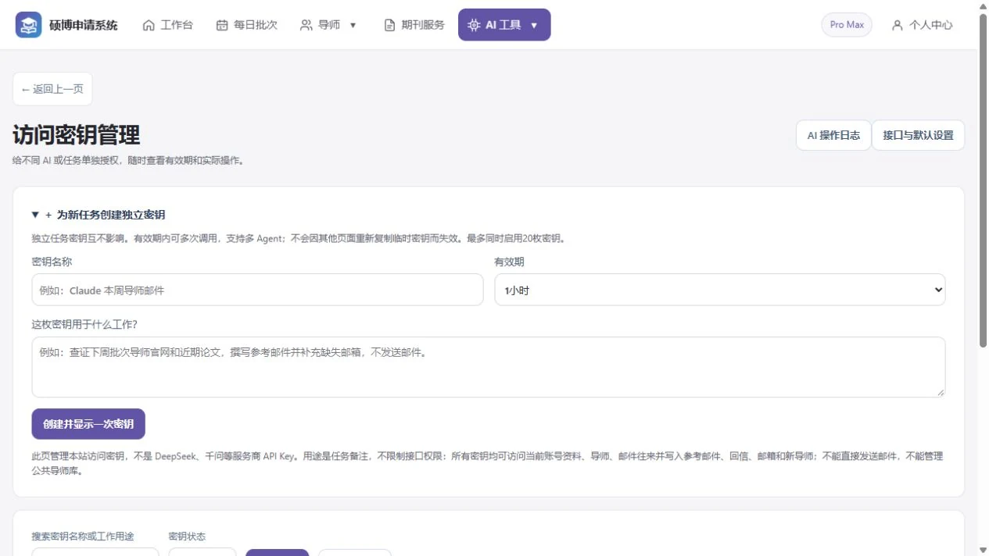989x556 pixels.
Task: Click the 访问密钥管理 page heading
Action: 77,135
